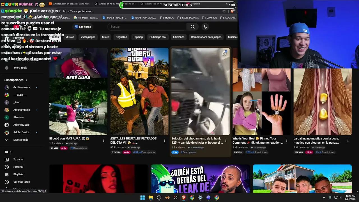
Task: Select the Mixes filter chip
Action: 105,37
